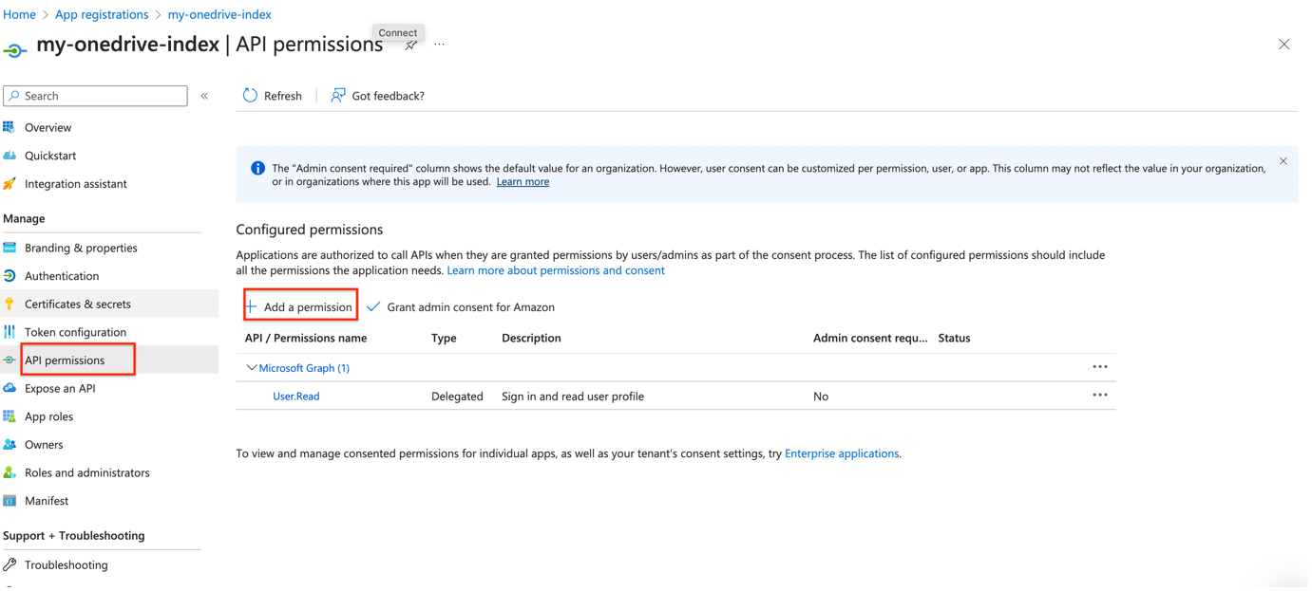Pin the page with the pin icon

410,46
